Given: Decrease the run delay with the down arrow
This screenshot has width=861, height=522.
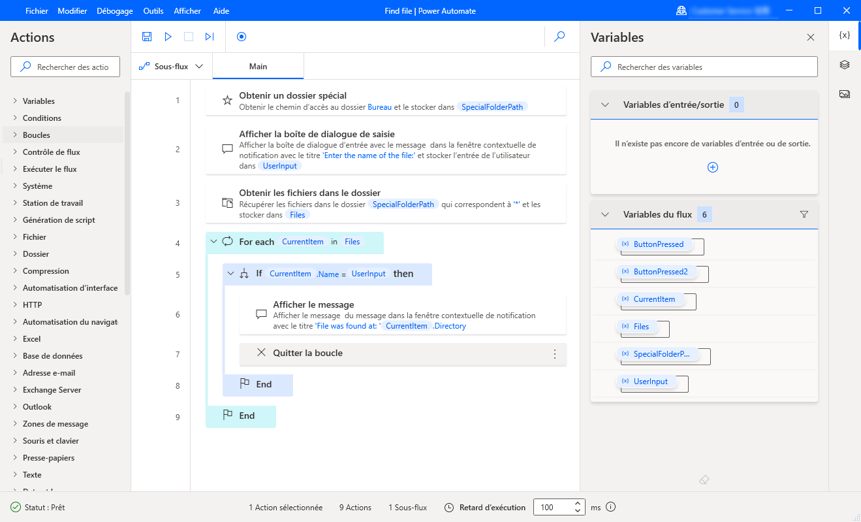Looking at the screenshot, I should (x=578, y=511).
